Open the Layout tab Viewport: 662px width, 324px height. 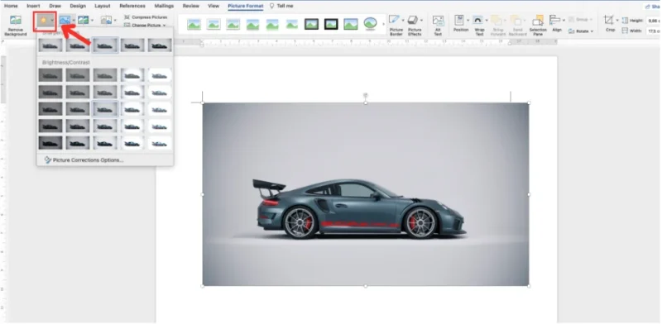103,6
